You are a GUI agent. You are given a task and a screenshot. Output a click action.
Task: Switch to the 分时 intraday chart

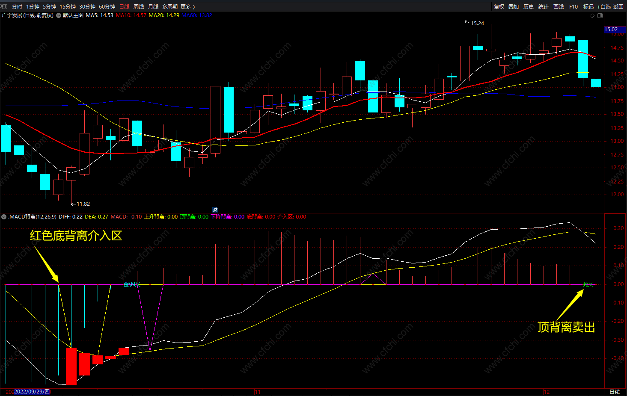click(x=17, y=6)
